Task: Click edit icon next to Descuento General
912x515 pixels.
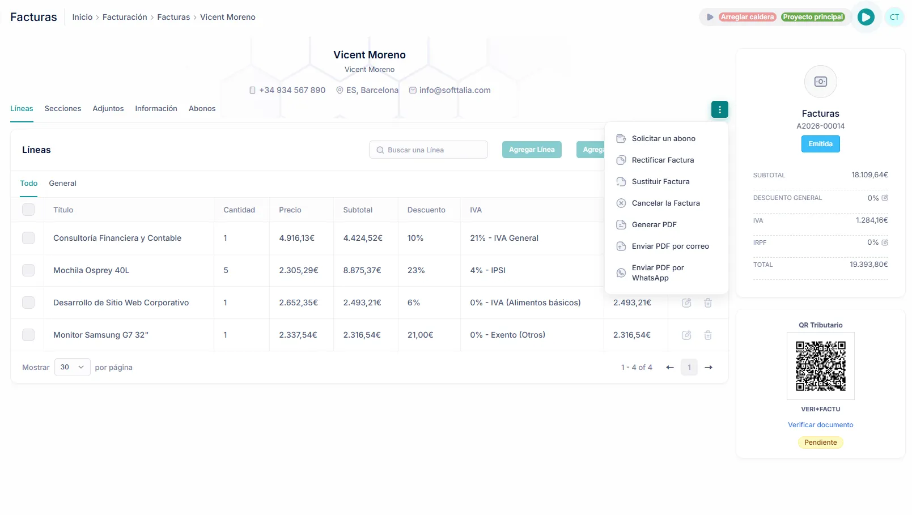Action: coord(885,198)
